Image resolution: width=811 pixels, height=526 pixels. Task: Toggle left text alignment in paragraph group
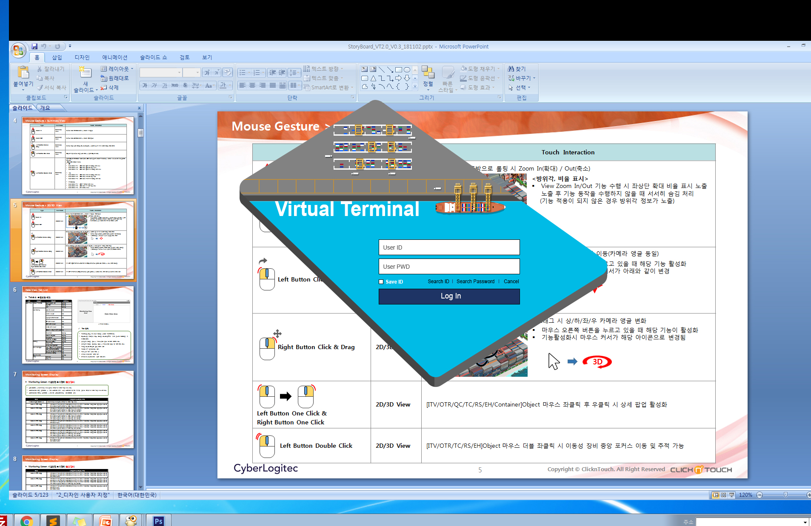(x=242, y=85)
